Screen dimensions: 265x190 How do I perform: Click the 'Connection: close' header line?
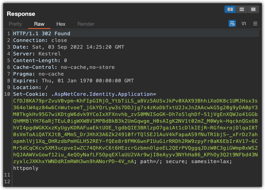pyautogui.click(x=40, y=40)
